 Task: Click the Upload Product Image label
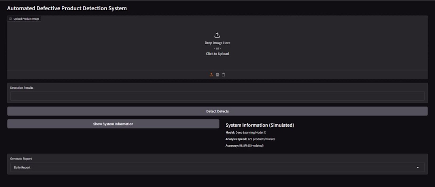(x=26, y=19)
